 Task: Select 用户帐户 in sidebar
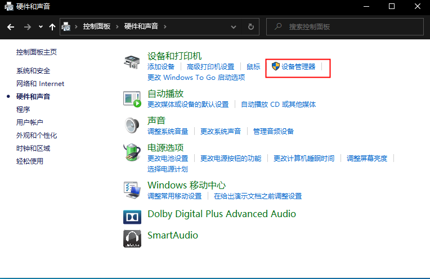click(x=30, y=122)
